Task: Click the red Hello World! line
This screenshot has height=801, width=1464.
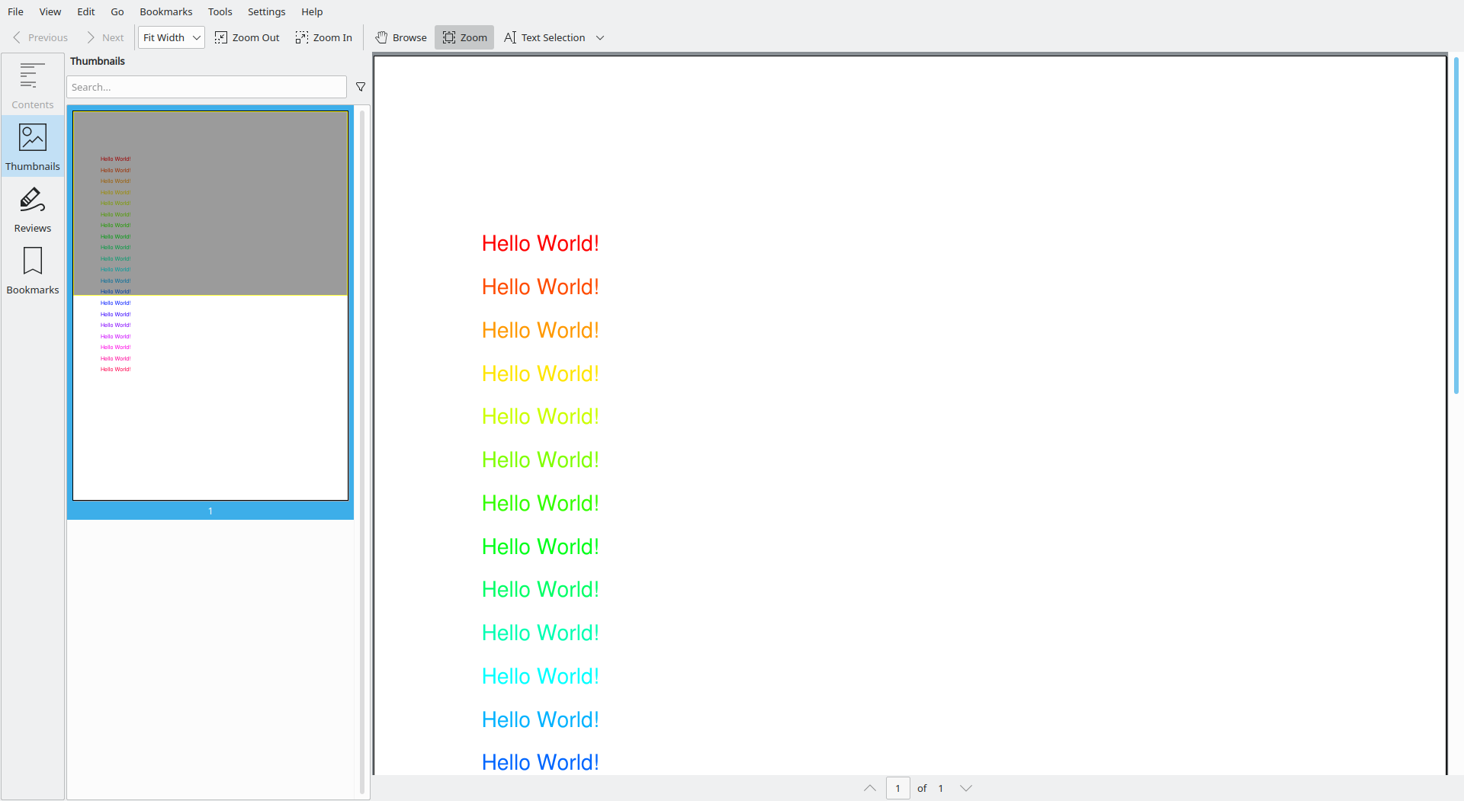Action: [x=541, y=243]
